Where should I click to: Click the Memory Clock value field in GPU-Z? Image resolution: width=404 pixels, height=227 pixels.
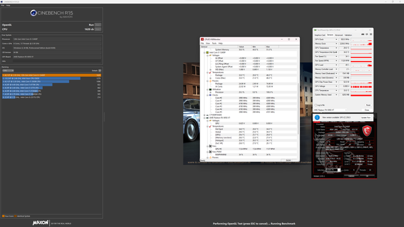[x=344, y=44]
